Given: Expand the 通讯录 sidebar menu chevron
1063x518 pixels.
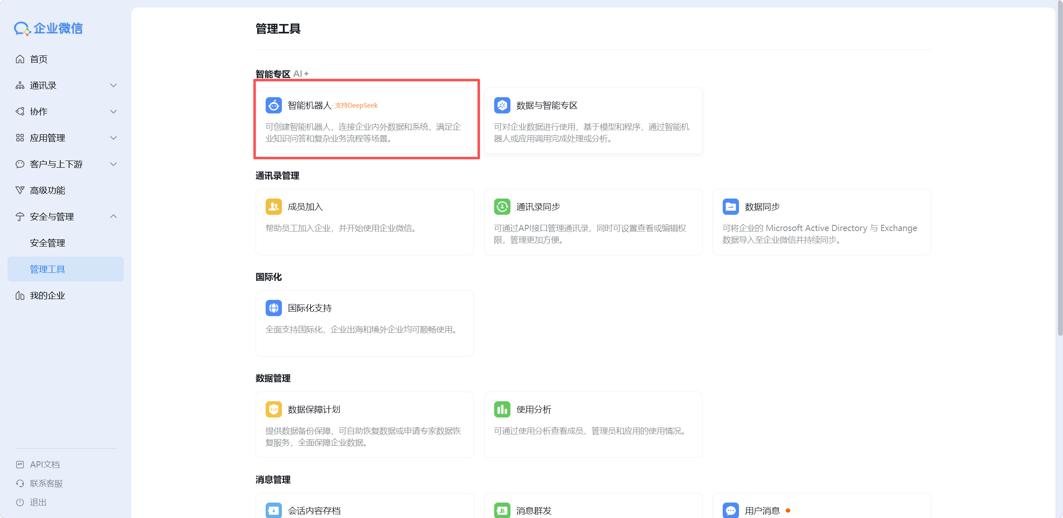Looking at the screenshot, I should 113,85.
